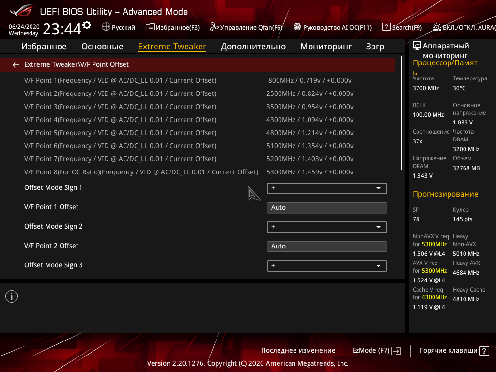Open the Дополнительно tab

[x=253, y=46]
